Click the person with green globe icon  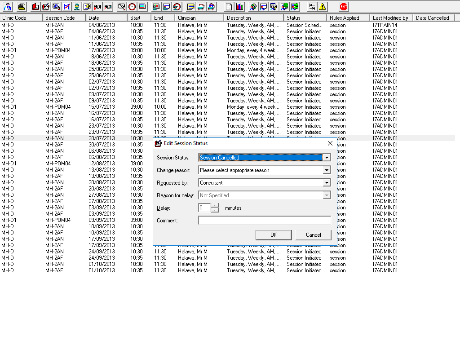click(284, 6)
